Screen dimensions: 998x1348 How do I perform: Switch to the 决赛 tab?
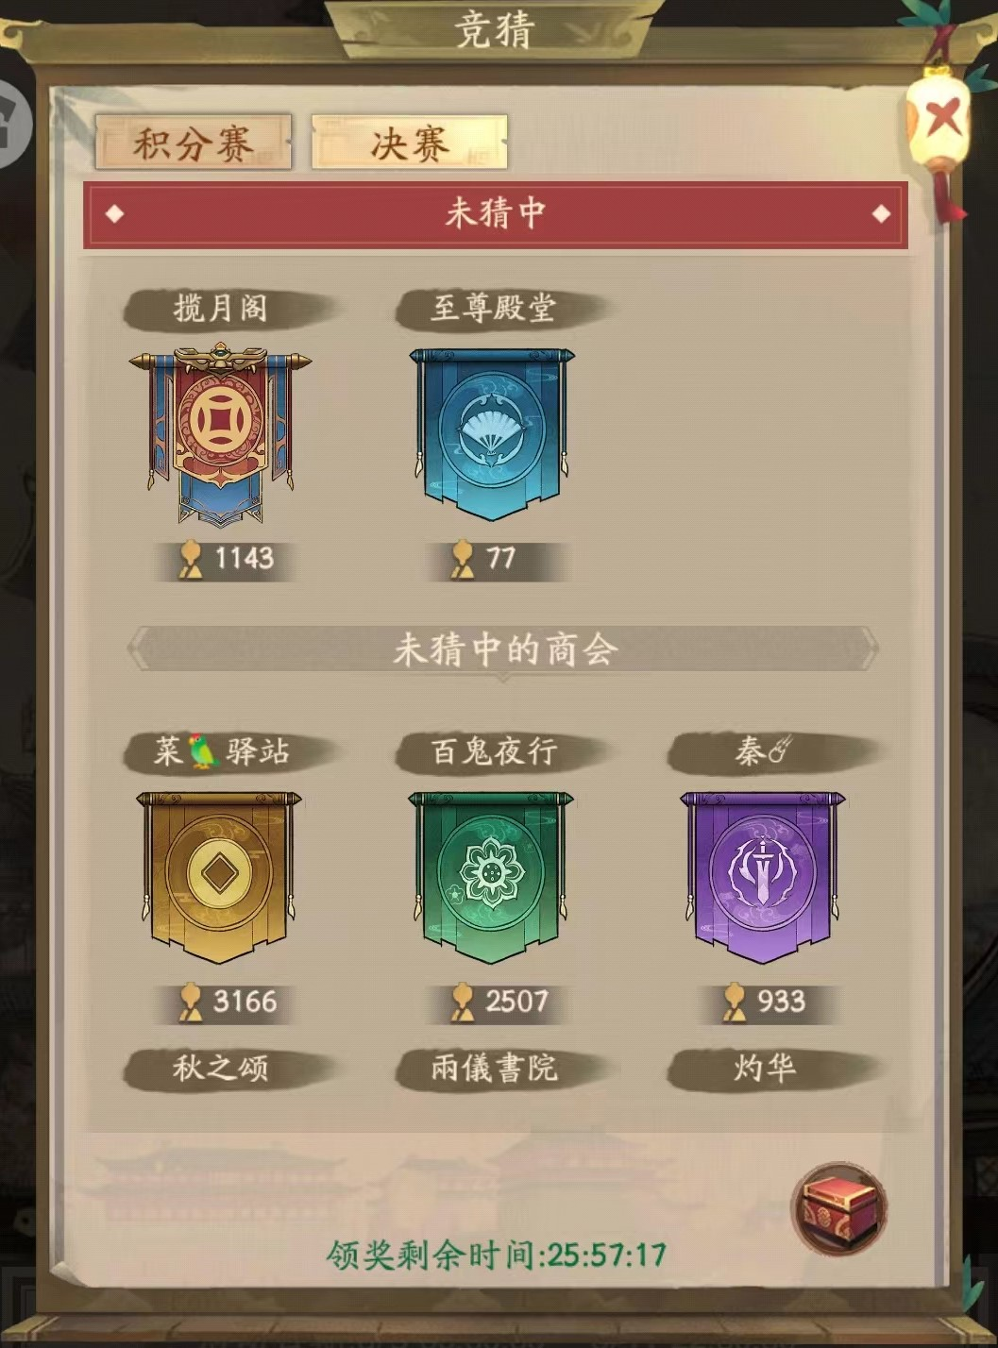(x=409, y=143)
